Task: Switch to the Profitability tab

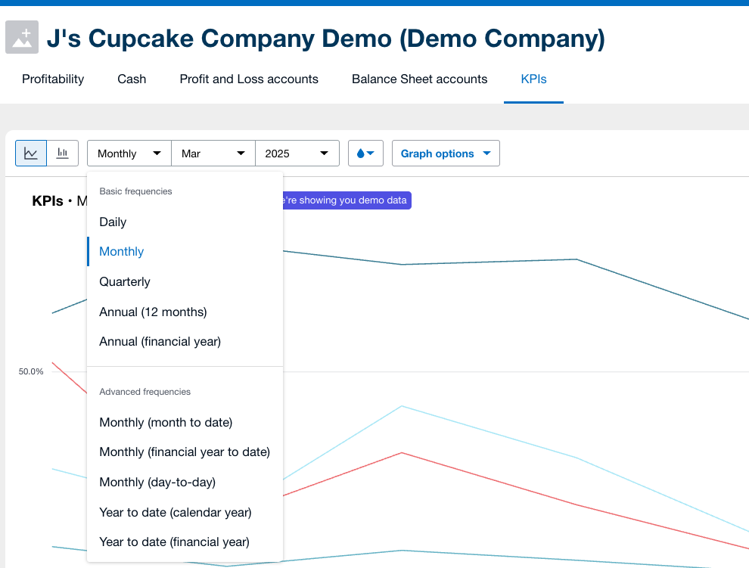Action: 52,79
